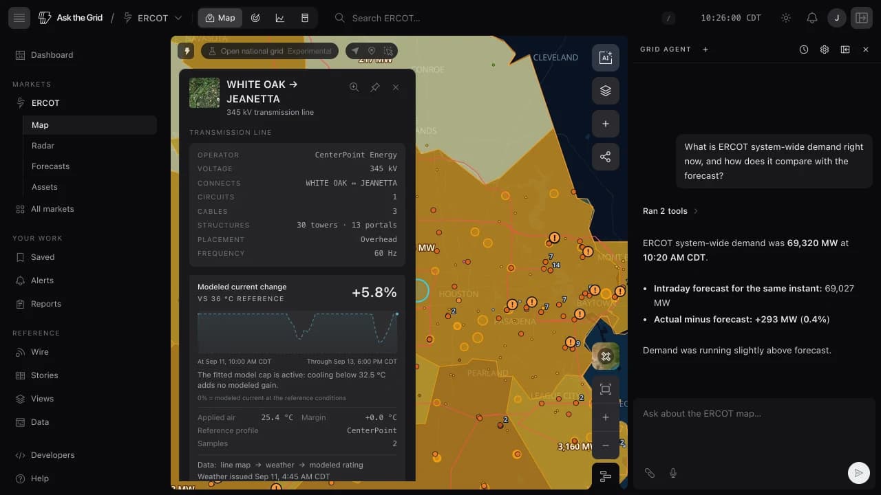This screenshot has width=881, height=495.
Task: Start a new Grid Agent chat with plus
Action: (705, 49)
